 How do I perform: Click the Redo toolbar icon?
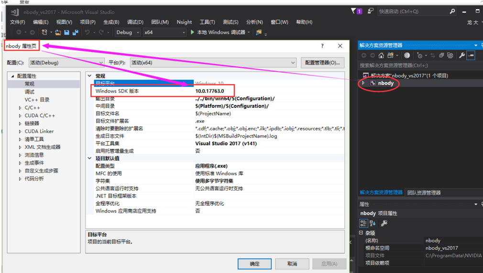click(x=101, y=32)
